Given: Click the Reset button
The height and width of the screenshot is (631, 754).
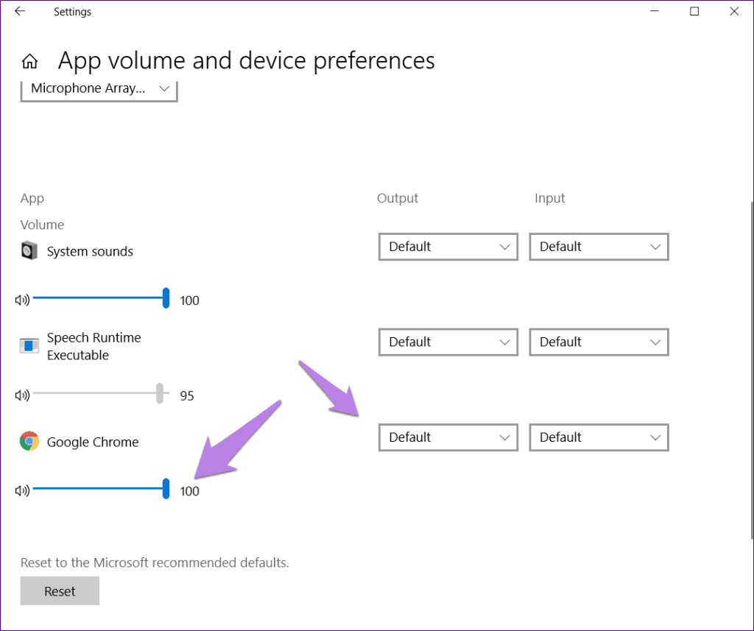Looking at the screenshot, I should 59,591.
